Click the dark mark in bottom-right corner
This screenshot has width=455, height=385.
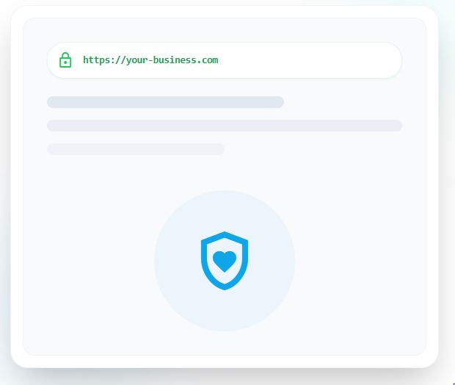(x=454, y=384)
